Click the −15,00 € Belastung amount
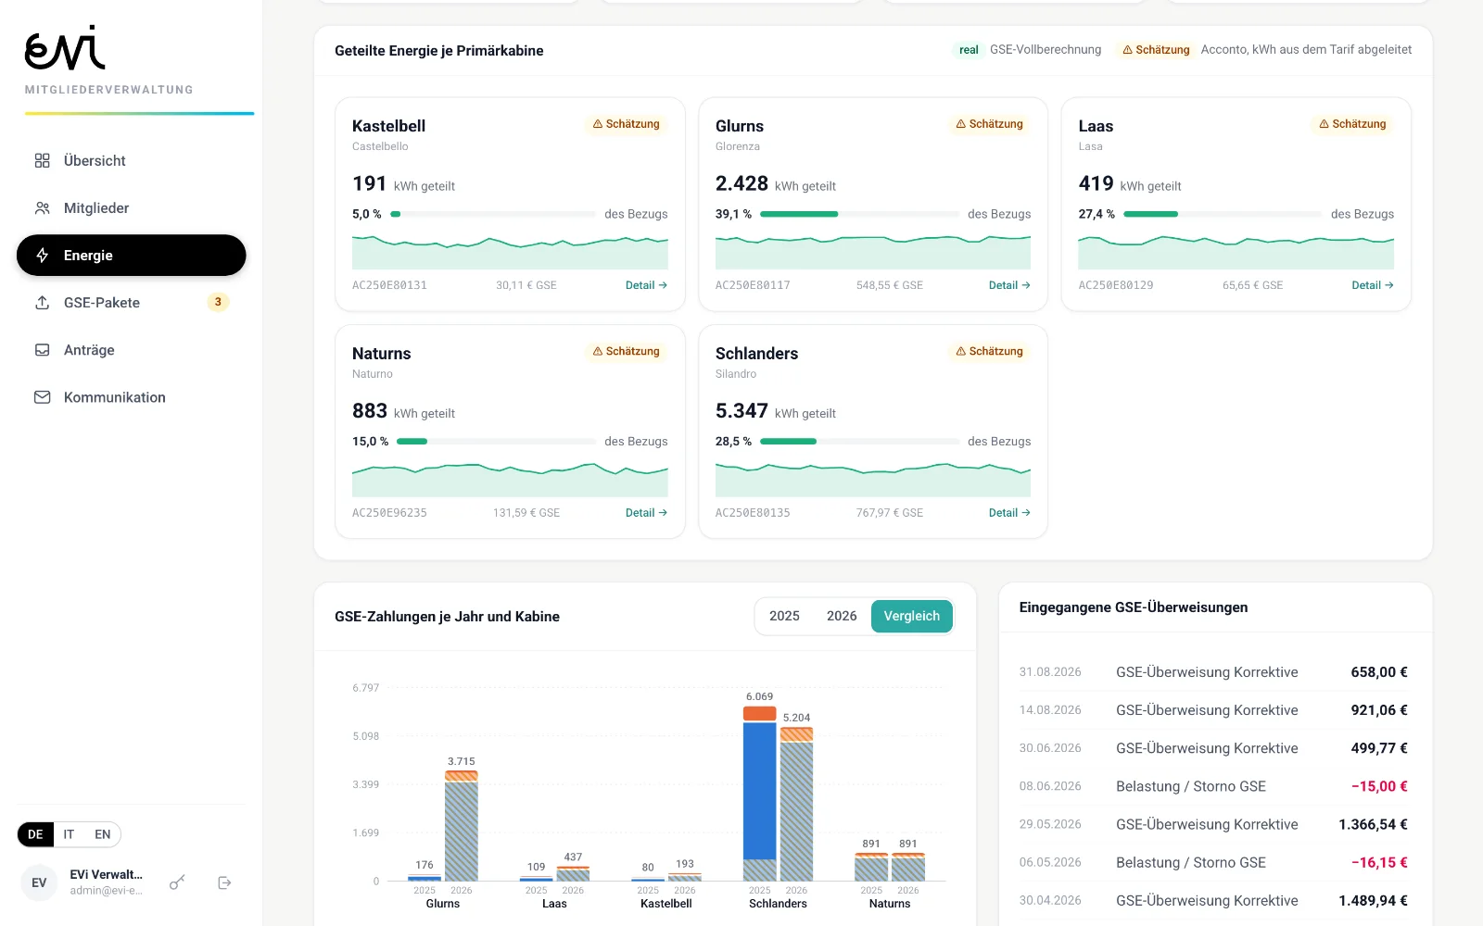This screenshot has width=1483, height=926. point(1379,786)
